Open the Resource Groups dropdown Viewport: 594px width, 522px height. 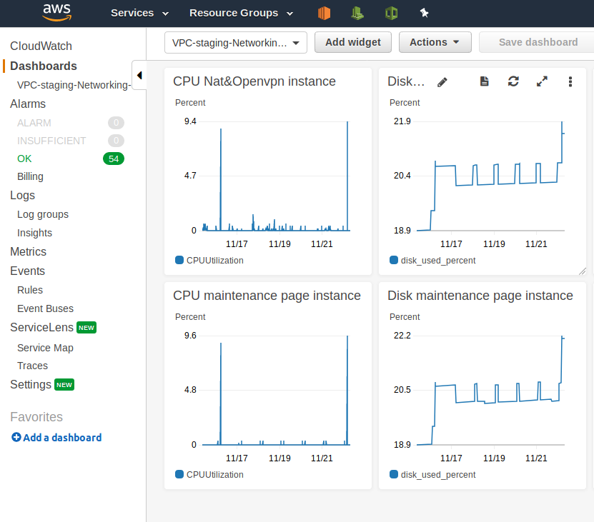click(241, 13)
